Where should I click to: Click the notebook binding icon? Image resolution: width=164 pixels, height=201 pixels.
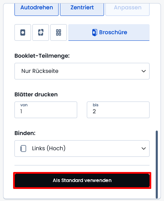pos(23,149)
